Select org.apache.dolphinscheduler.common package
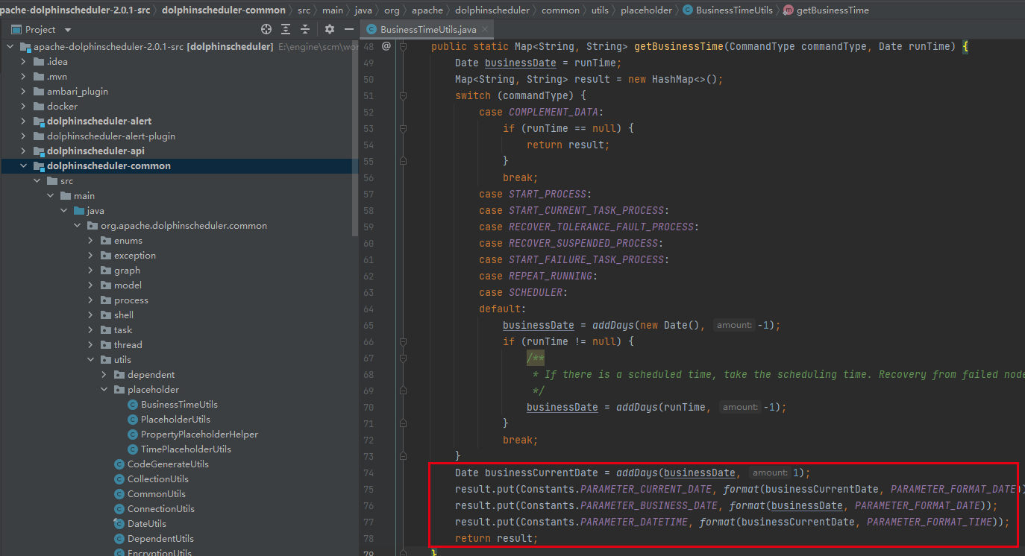The width and height of the screenshot is (1025, 556). pos(184,225)
